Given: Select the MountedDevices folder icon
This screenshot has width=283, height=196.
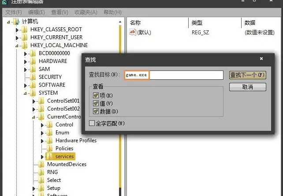Looking at the screenshot, I should point(41,164).
